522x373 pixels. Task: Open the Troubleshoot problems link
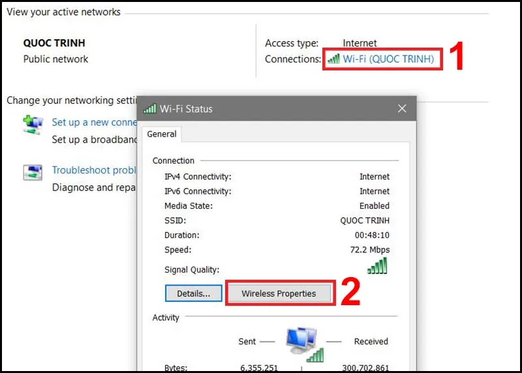[x=94, y=170]
